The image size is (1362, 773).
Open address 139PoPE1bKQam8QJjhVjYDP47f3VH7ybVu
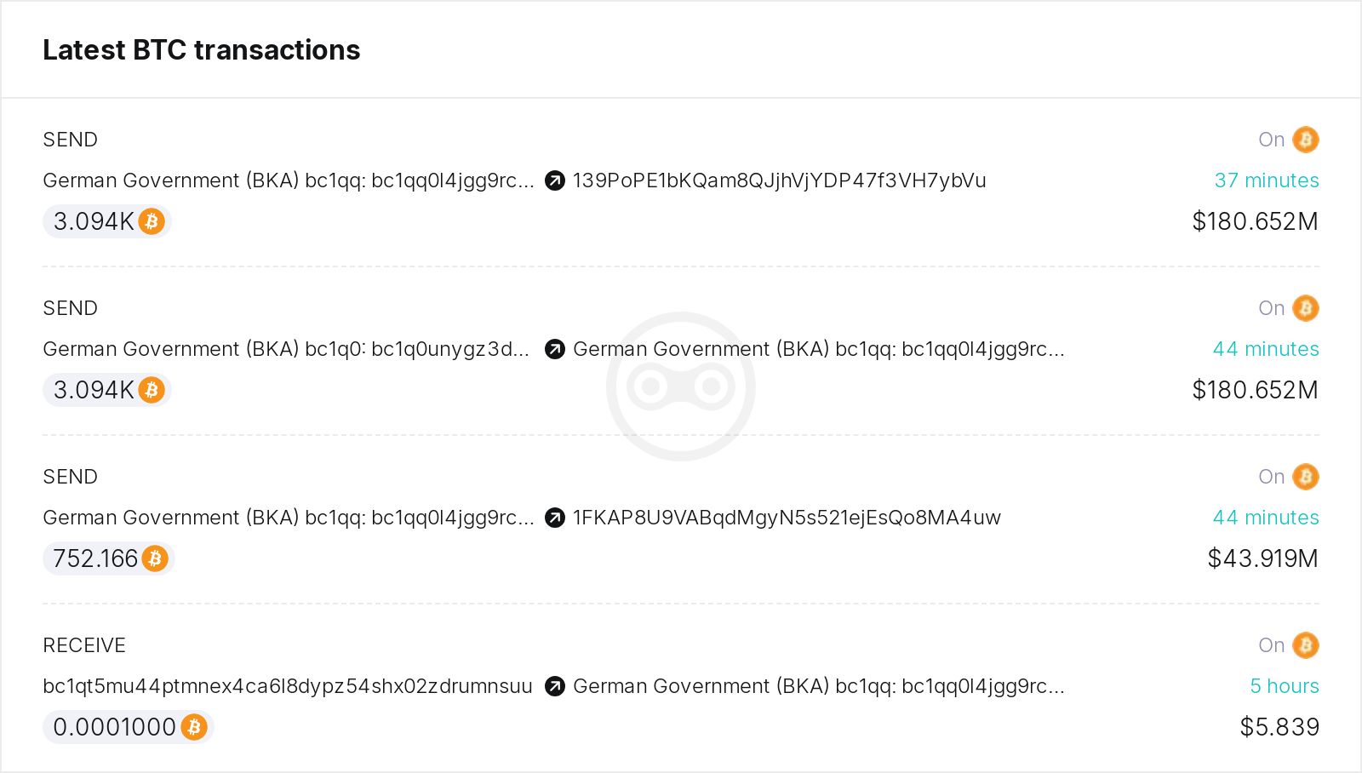[x=779, y=180]
